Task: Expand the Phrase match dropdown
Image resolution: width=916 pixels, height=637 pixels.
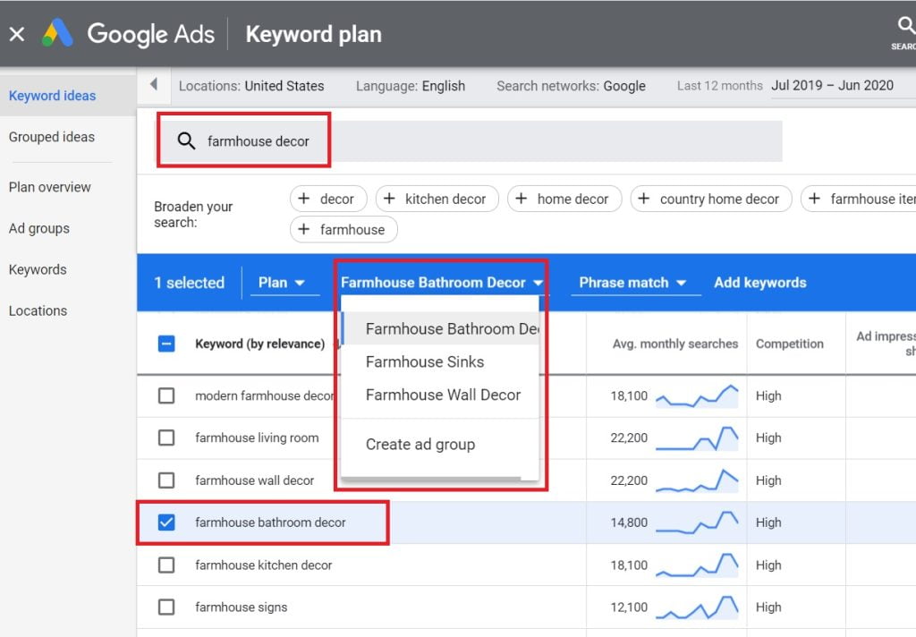Action: click(x=632, y=283)
